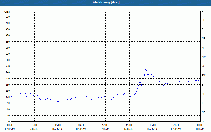
Task: Click the E compass label at 90 level
Action: coord(203,103)
